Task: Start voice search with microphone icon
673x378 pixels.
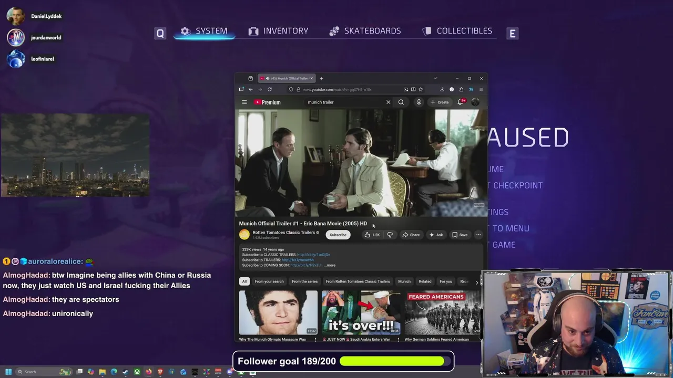Action: click(419, 102)
